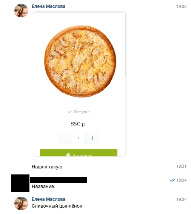191x214 pixels.
Task: Add pizza with В корзину button
Action: point(79,153)
